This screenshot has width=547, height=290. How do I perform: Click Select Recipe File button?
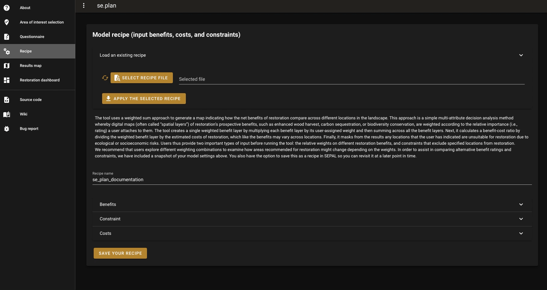[142, 78]
